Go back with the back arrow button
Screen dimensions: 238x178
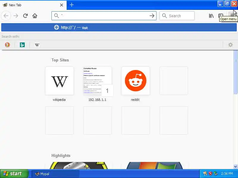coord(6,16)
